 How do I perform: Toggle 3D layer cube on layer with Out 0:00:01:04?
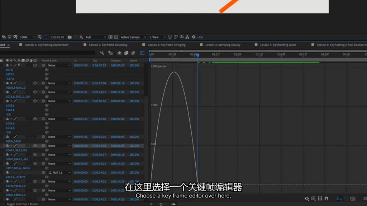(35, 146)
